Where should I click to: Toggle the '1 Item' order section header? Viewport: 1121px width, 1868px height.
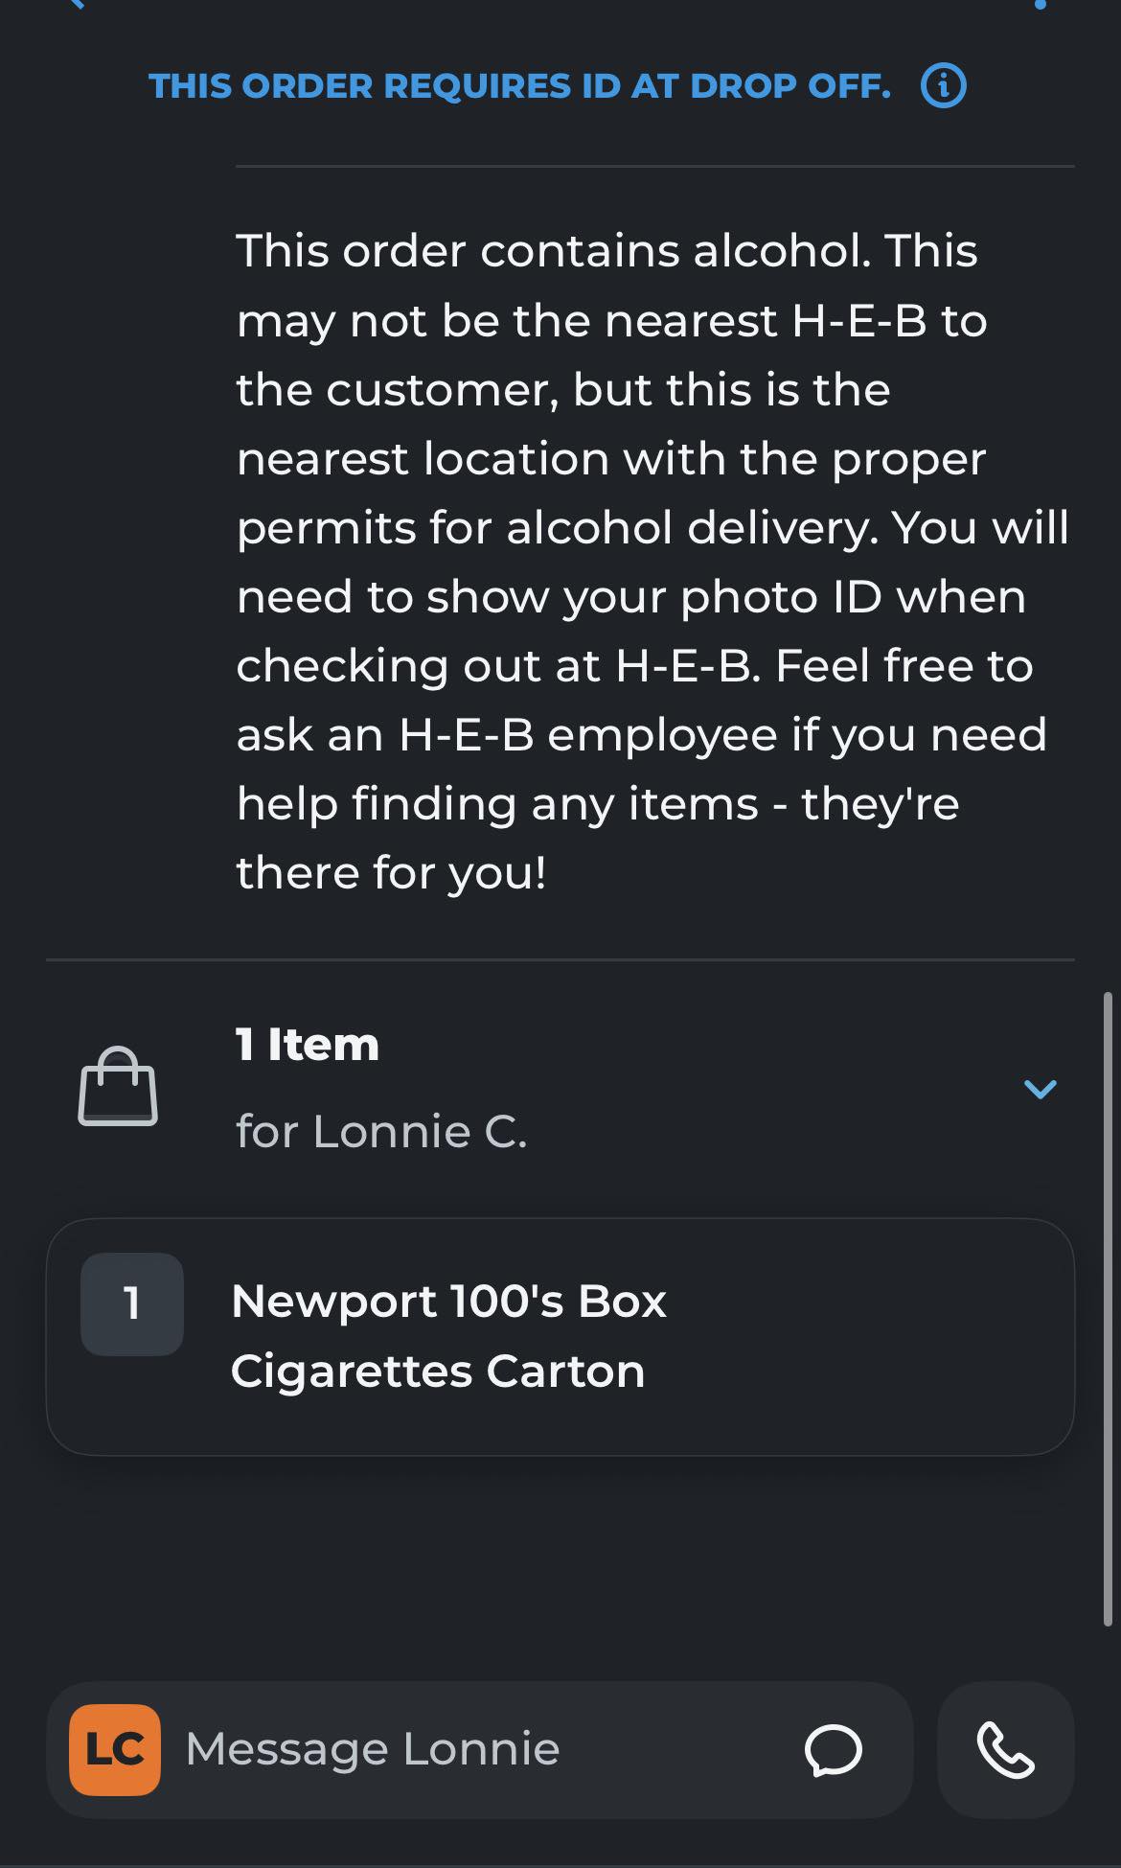308,1045
